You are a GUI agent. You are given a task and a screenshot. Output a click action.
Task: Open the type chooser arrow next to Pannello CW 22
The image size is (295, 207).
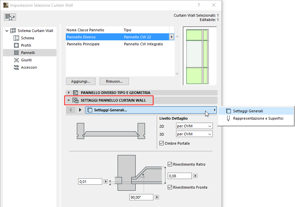[x=171, y=37]
